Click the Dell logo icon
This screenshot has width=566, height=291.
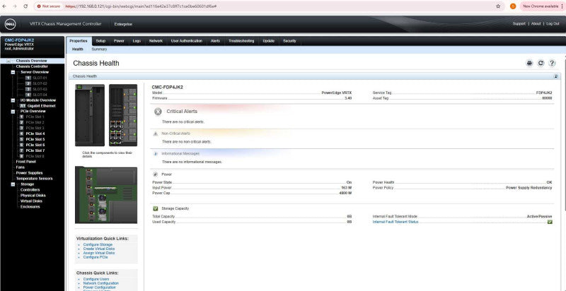(10, 24)
